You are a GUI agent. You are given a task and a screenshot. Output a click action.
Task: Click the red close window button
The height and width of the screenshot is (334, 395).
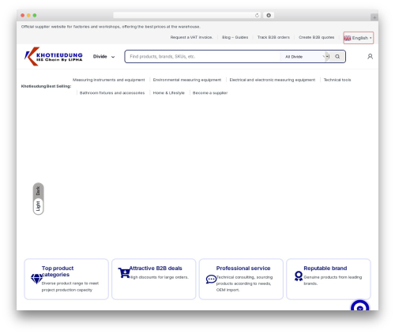[x=23, y=15]
